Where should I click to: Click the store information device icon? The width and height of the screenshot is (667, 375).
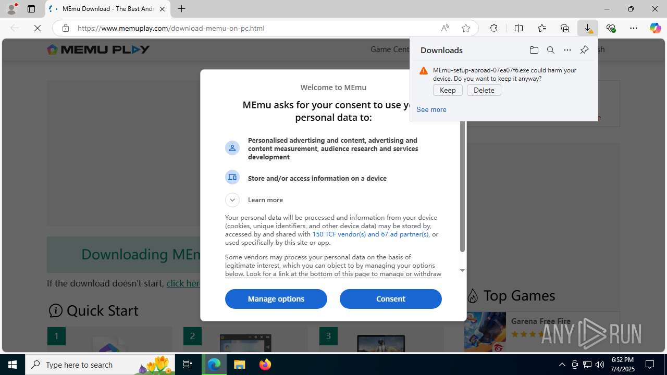pyautogui.click(x=232, y=177)
